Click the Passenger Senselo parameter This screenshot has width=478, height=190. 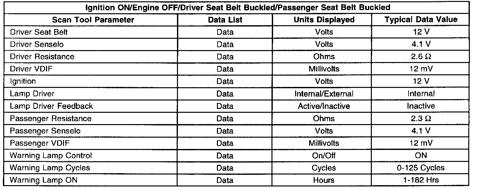tap(45, 131)
